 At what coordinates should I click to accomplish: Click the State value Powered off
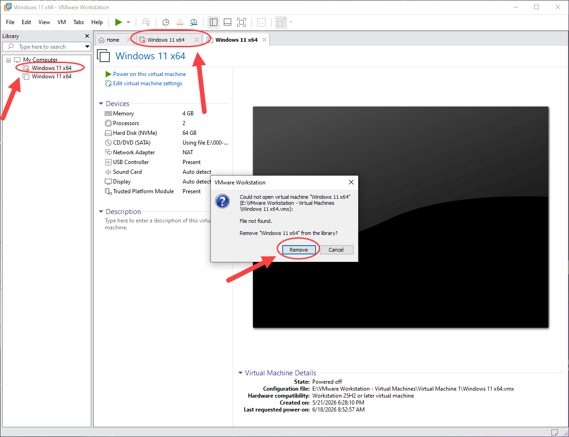327,382
